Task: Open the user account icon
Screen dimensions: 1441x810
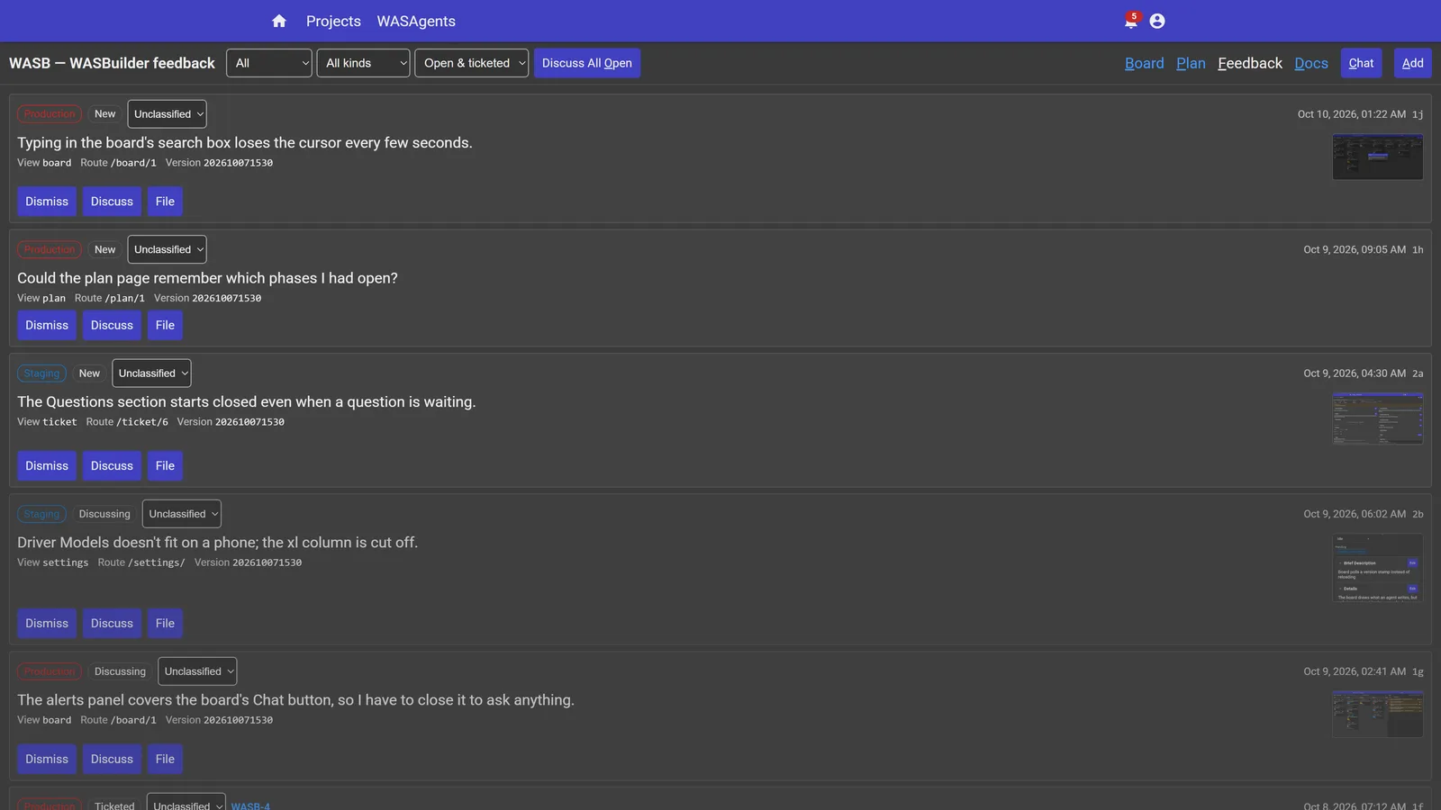Action: click(1157, 21)
